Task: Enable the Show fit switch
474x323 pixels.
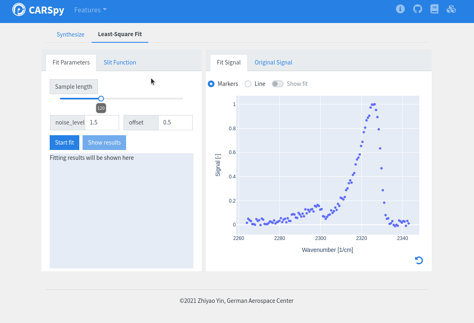Action: tap(278, 84)
